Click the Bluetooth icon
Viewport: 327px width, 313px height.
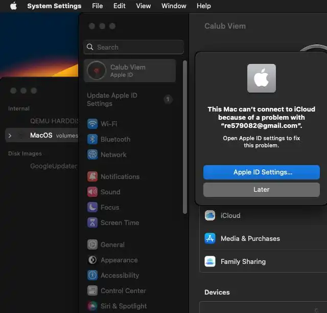92,139
